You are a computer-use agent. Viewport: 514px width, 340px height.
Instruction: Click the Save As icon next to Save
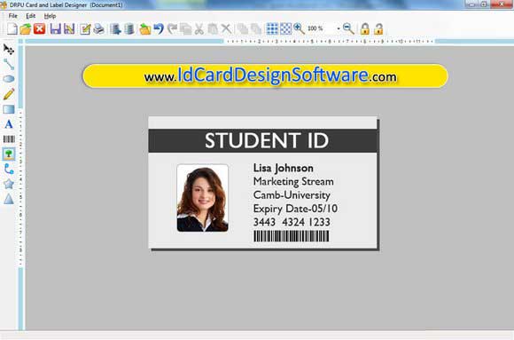69,29
